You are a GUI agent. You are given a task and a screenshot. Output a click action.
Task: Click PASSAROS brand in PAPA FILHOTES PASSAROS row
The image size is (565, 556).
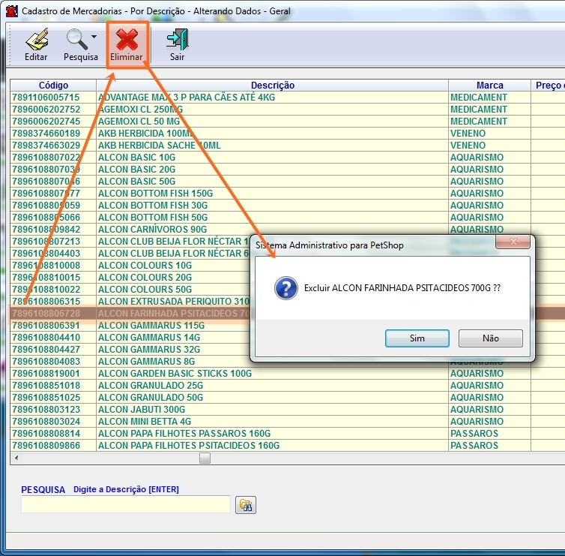474,434
